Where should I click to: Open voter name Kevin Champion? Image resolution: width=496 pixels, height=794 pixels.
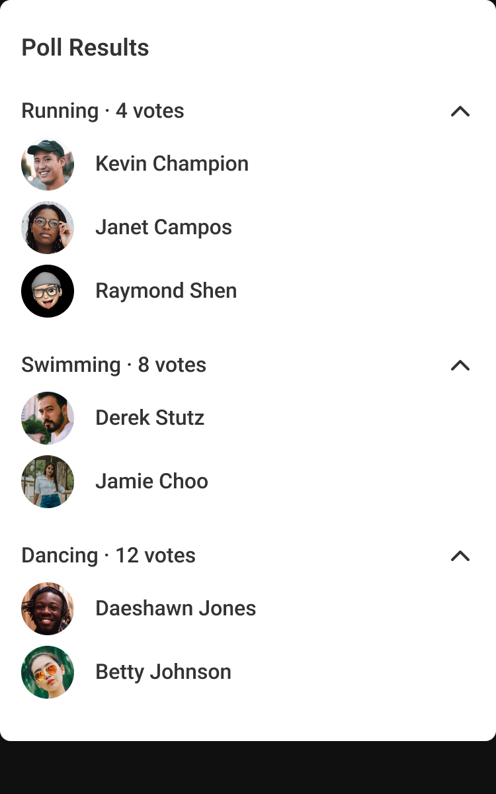[x=172, y=163]
